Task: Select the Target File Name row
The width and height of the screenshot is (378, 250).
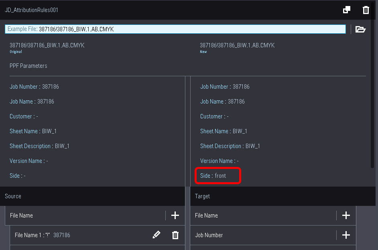Action: 273,215
